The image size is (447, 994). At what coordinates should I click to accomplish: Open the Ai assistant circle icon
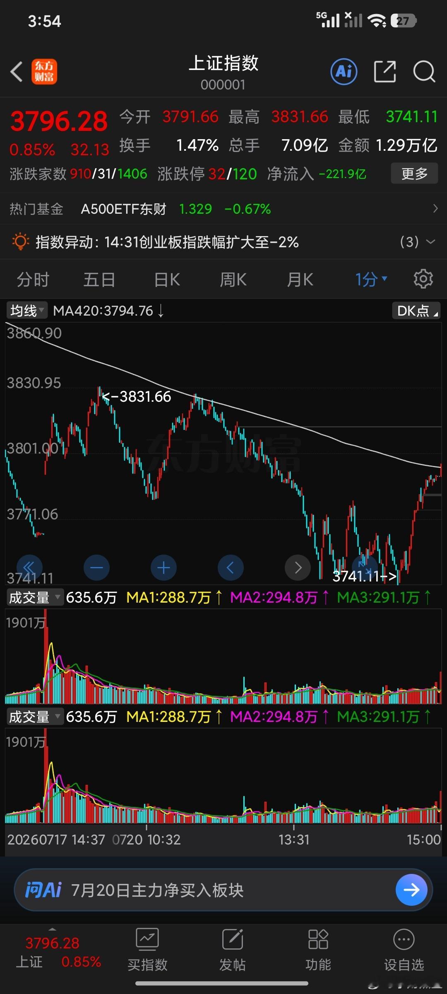[344, 72]
